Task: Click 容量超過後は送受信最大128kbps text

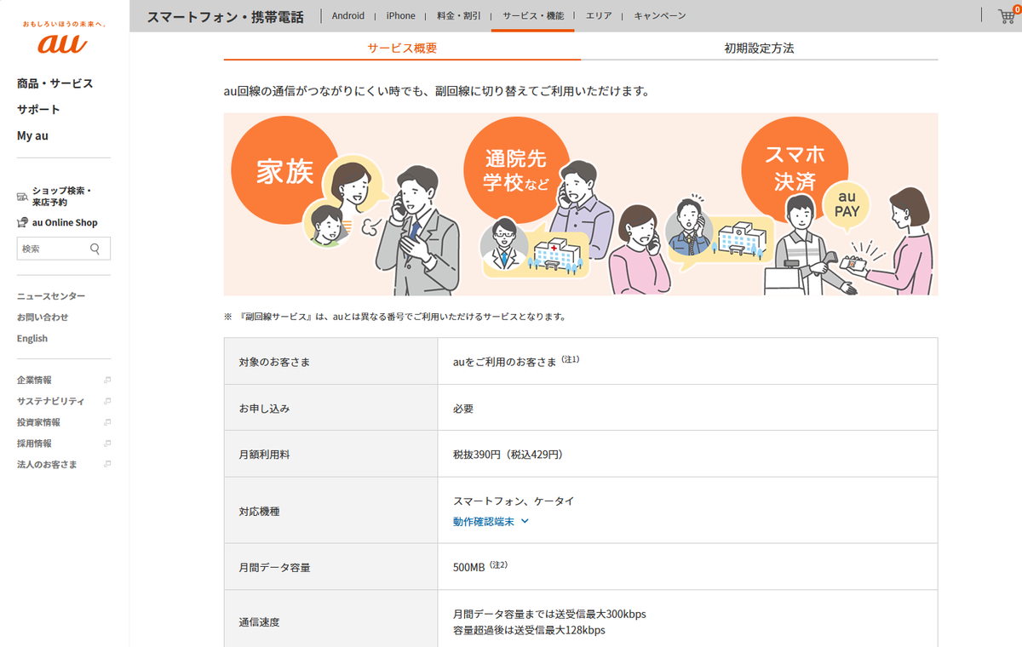Action: [529, 631]
